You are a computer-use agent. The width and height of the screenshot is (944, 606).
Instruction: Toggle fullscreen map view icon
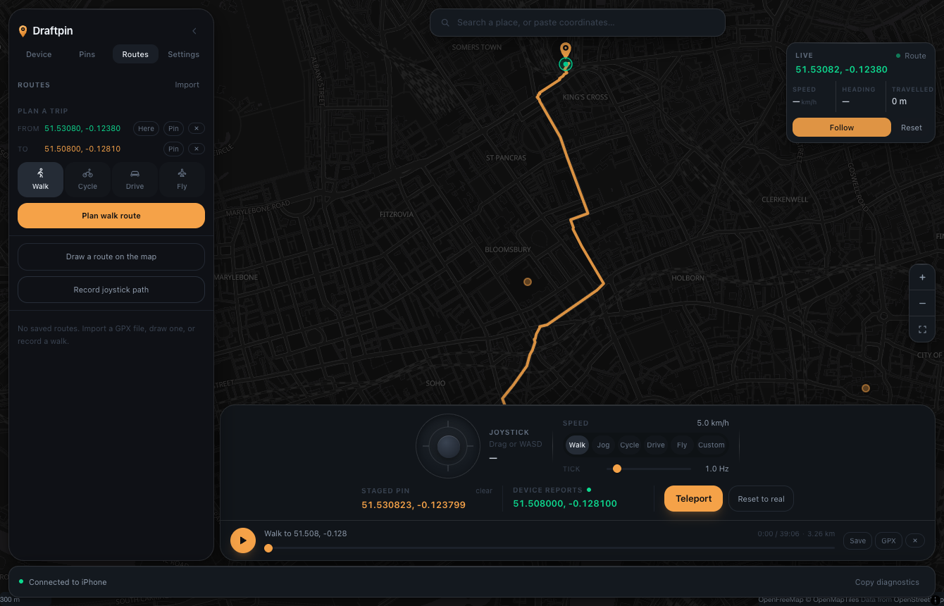(922, 329)
